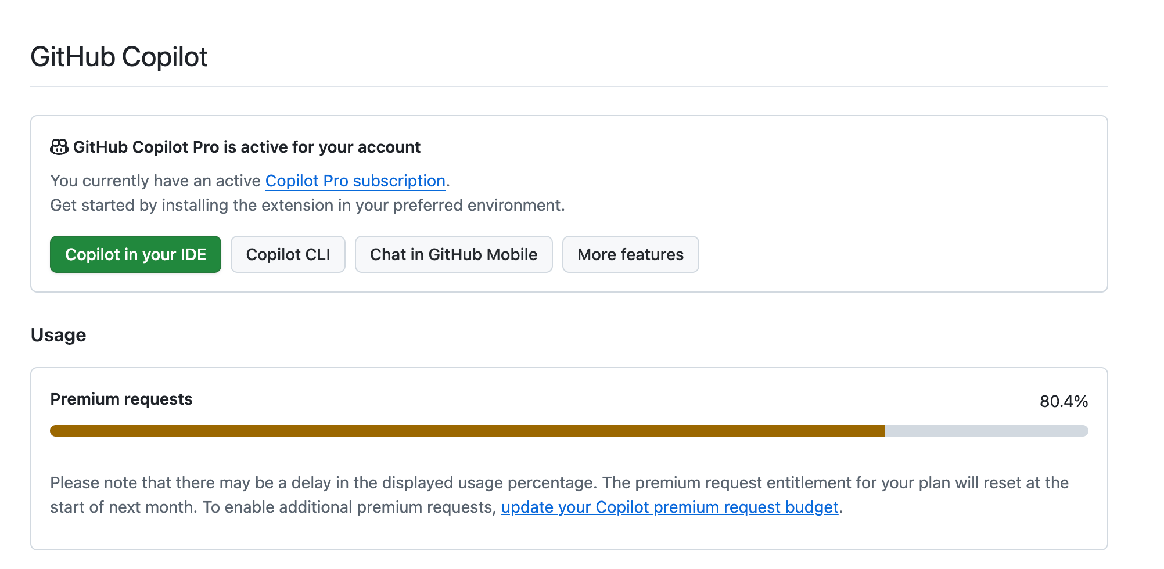The height and width of the screenshot is (569, 1164).
Task: Click the 'GitHub Copilot Pro is active' heading text
Action: click(246, 147)
